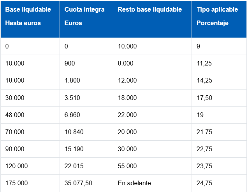
Task: Select the 24,75 percentage cell
Action: 204,183
